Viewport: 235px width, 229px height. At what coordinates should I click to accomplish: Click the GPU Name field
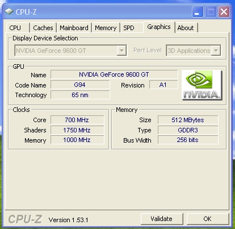(114, 74)
